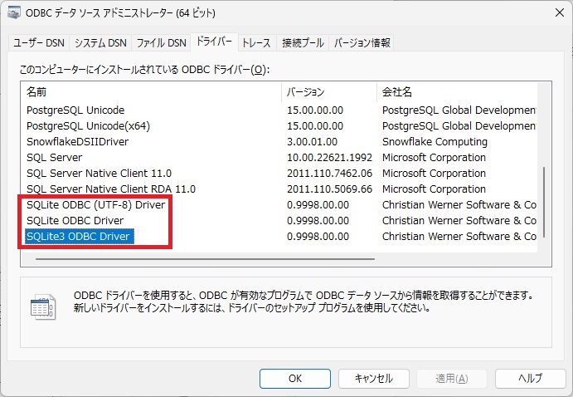Screen dimensions: 573x397
Task: Show the バージョン情報 tab
Action: point(362,43)
